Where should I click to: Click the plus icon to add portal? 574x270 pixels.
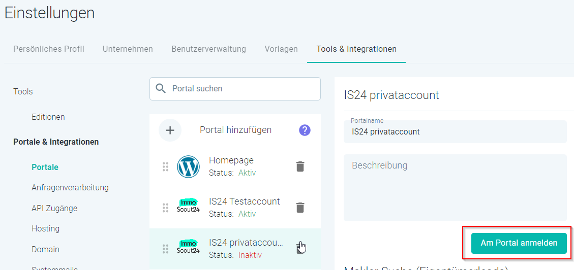tap(170, 130)
